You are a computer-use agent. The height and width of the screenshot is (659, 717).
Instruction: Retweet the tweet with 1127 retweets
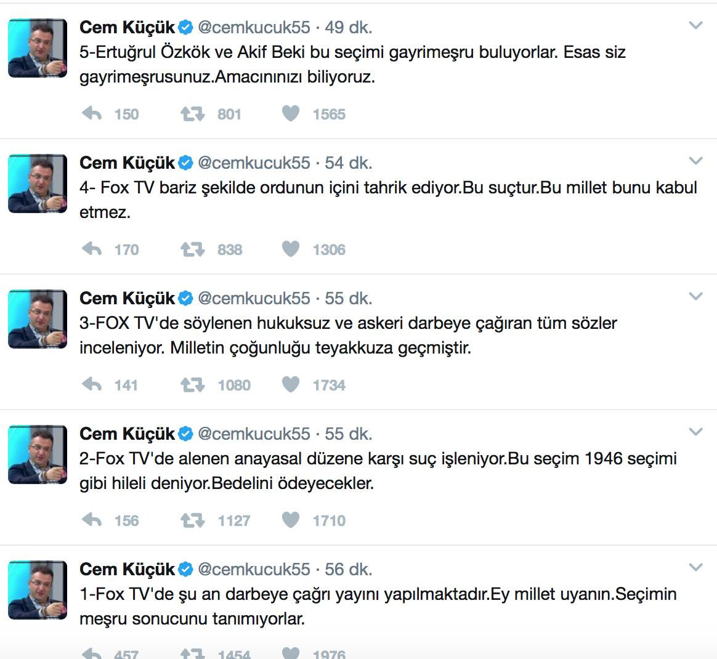[x=192, y=520]
